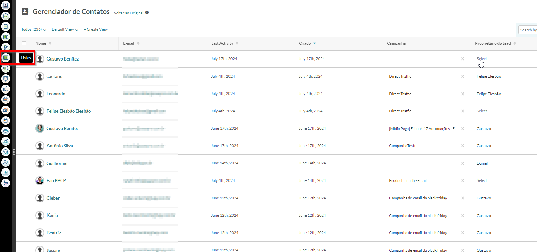The height and width of the screenshot is (252, 537).
Task: Open lead owner Select dropdown for Gustavo Benitez
Action: tap(483, 59)
